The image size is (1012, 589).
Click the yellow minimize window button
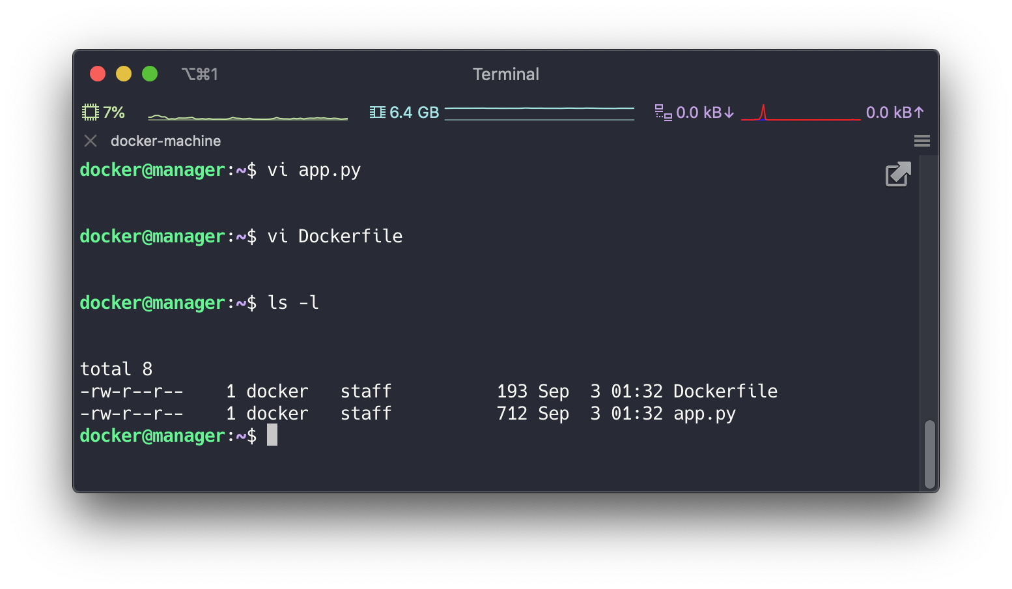pos(124,74)
